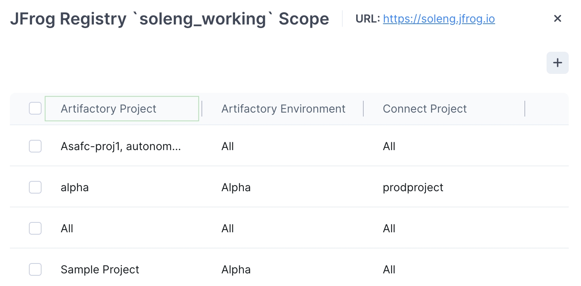Click the Sample Project name cell
Screen dimensions: 581x286
pyautogui.click(x=100, y=269)
